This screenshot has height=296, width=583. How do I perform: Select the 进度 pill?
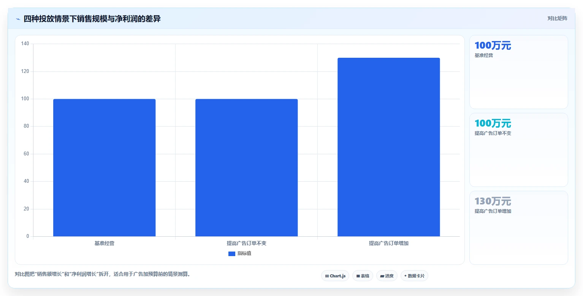(387, 276)
